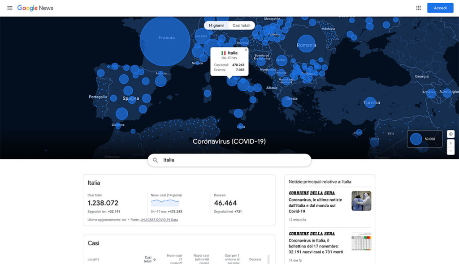Click the search magnifier icon

click(156, 160)
